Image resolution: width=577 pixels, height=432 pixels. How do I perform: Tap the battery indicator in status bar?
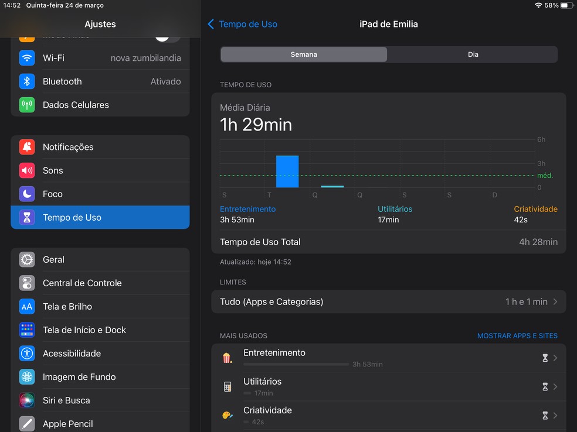[566, 5]
